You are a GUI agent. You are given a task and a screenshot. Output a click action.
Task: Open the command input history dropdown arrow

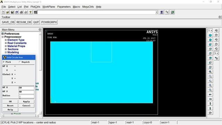[x=156, y=12]
